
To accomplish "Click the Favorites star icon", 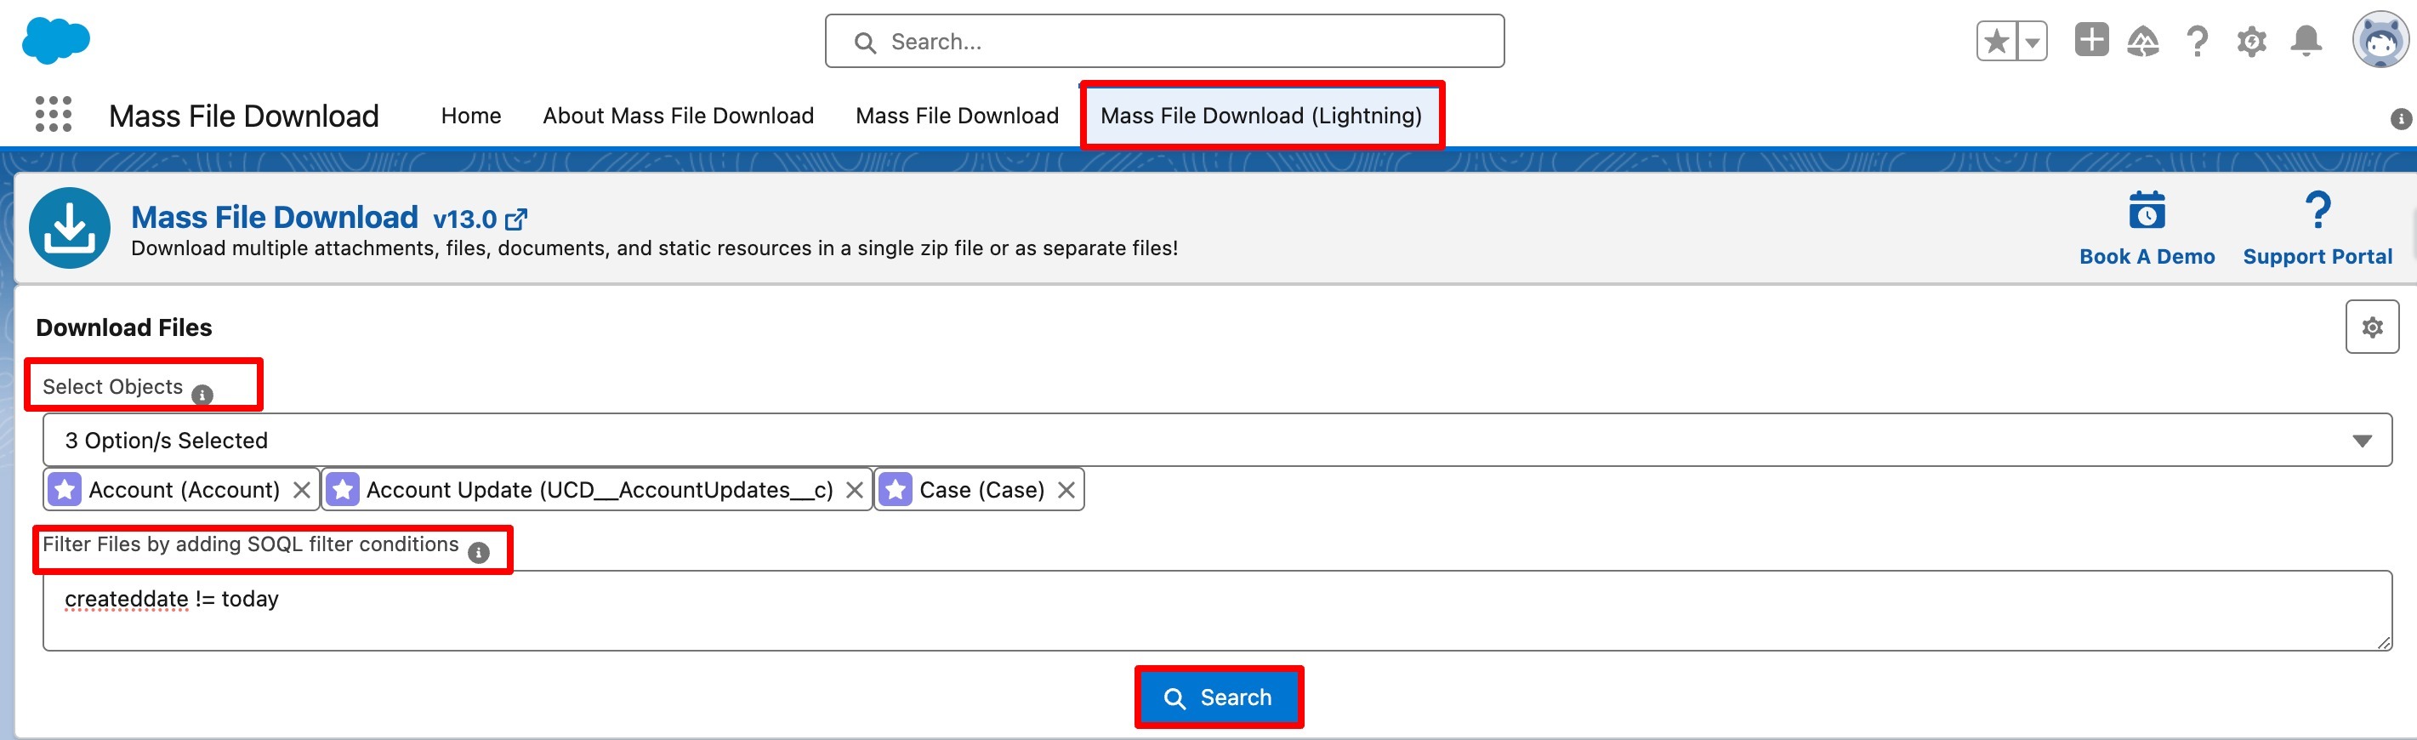I will [1996, 42].
